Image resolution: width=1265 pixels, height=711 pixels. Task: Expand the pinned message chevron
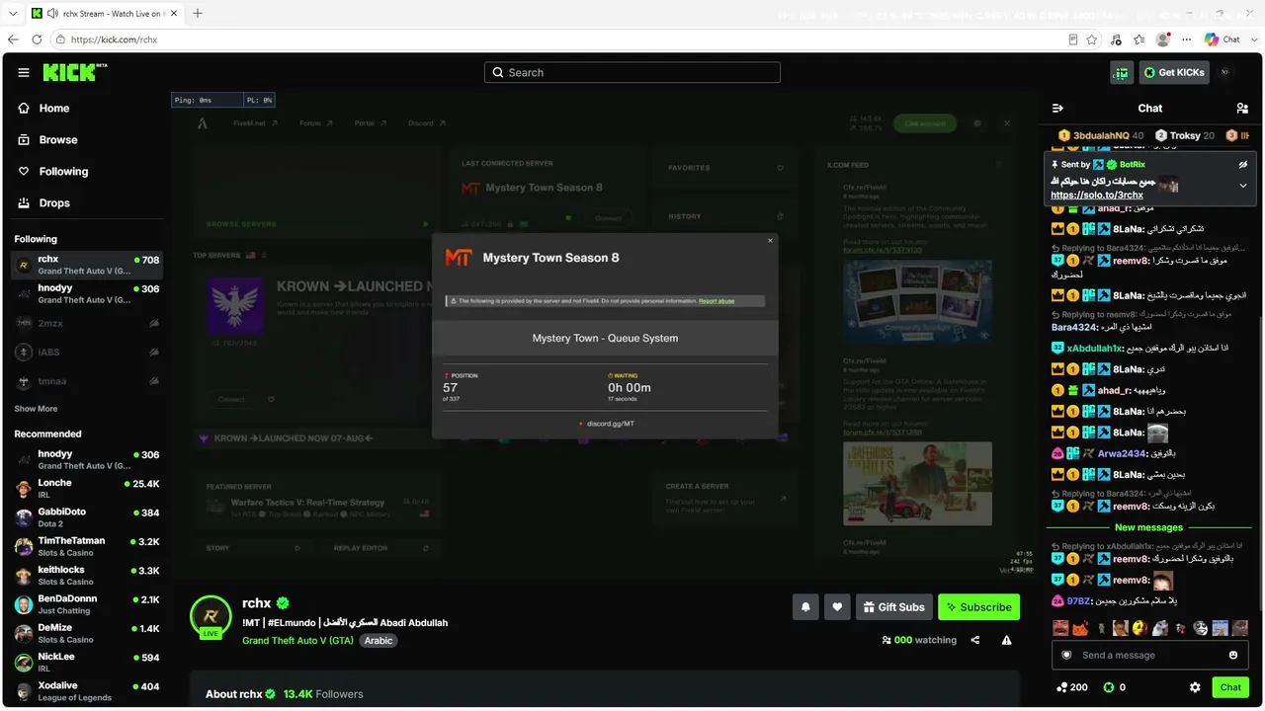click(x=1243, y=186)
